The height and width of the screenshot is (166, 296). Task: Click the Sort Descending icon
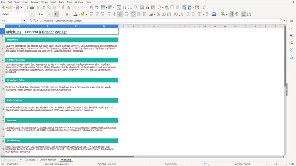(x=130, y=7)
